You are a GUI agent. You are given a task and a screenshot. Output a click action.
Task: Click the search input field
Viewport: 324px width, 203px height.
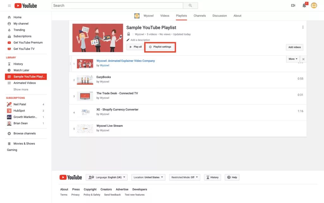[x=117, y=6]
